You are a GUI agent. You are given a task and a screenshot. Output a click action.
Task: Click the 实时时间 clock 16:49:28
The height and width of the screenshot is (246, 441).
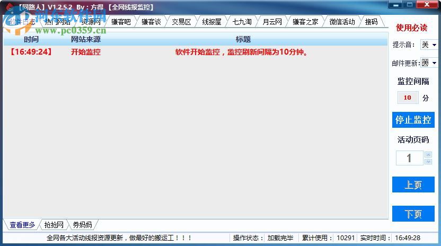click(408, 238)
